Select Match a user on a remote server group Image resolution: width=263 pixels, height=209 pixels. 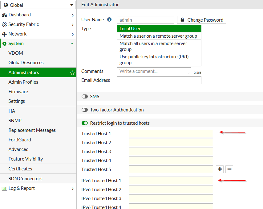pos(158,36)
